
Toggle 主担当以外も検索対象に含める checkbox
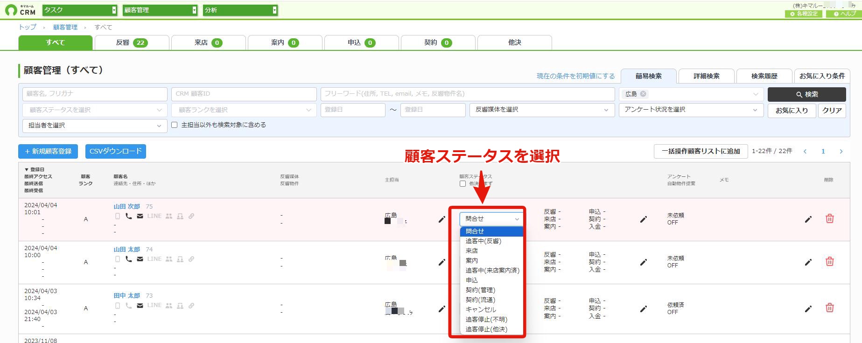coord(175,125)
